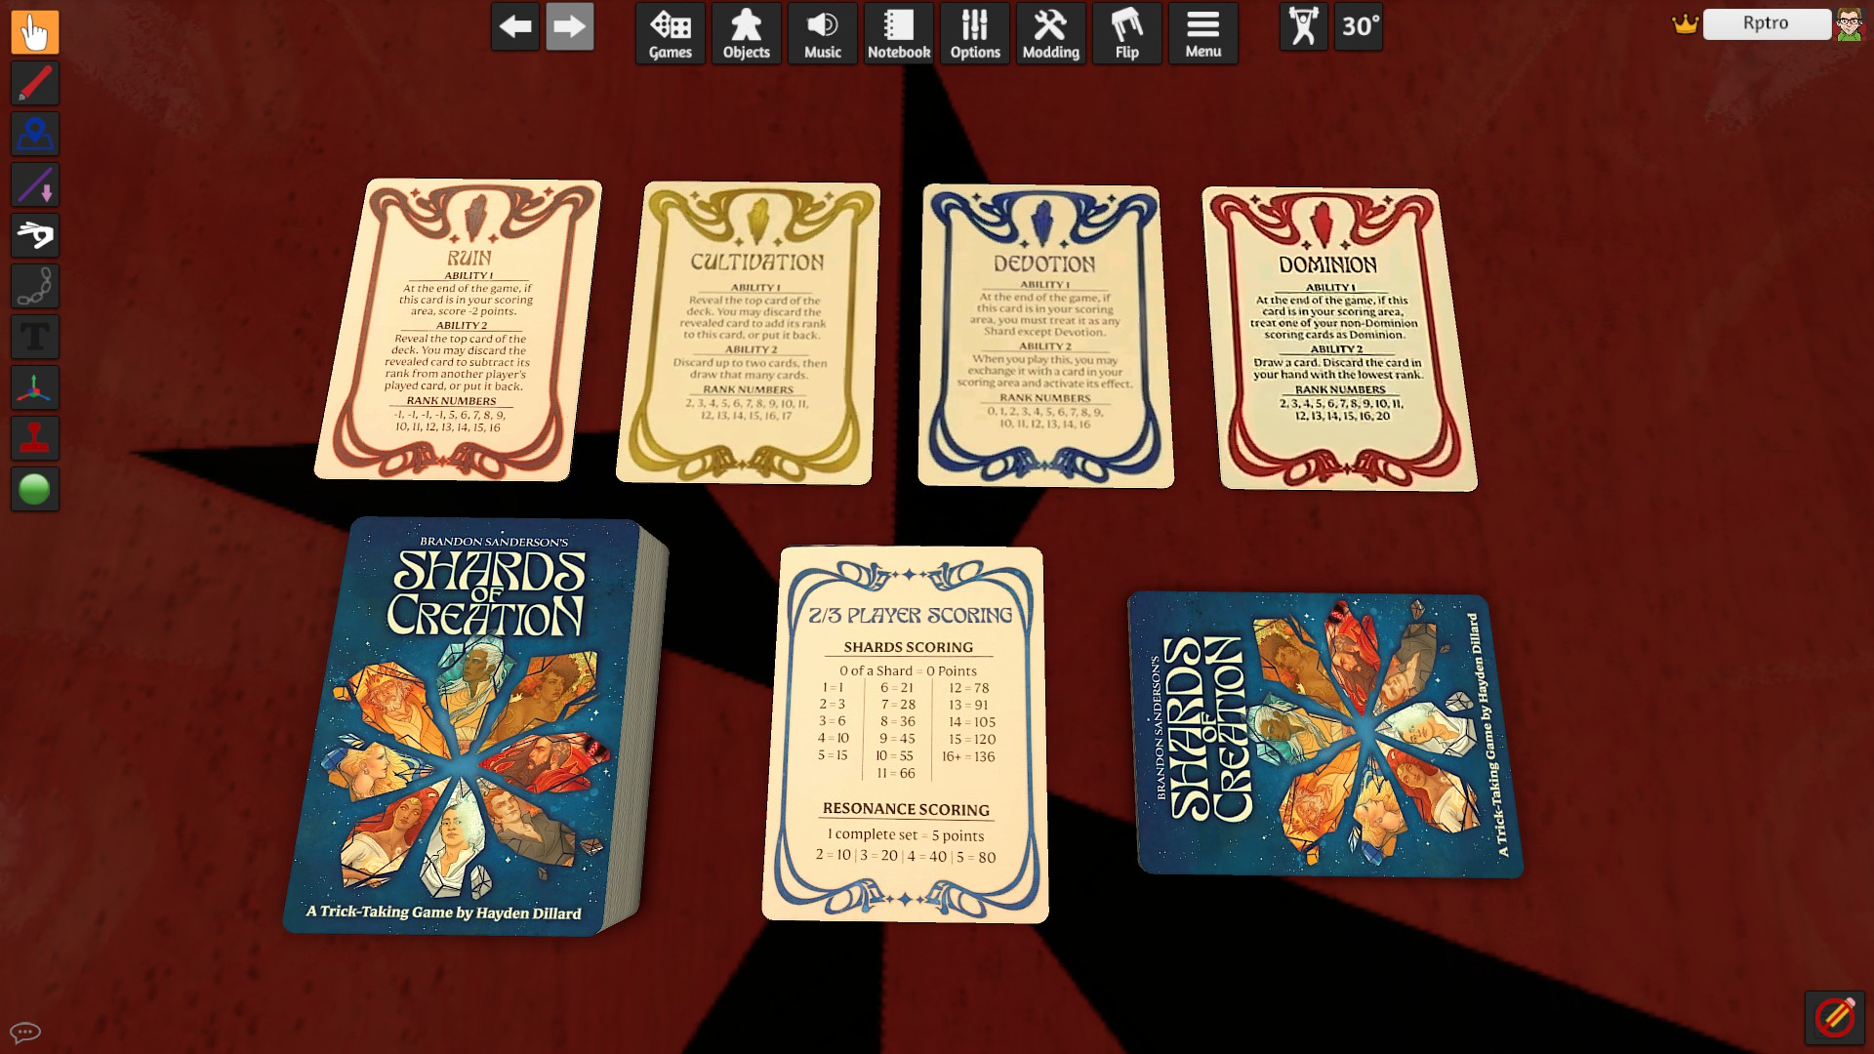Click the Rptro player name
This screenshot has width=1874, height=1054.
[1767, 23]
